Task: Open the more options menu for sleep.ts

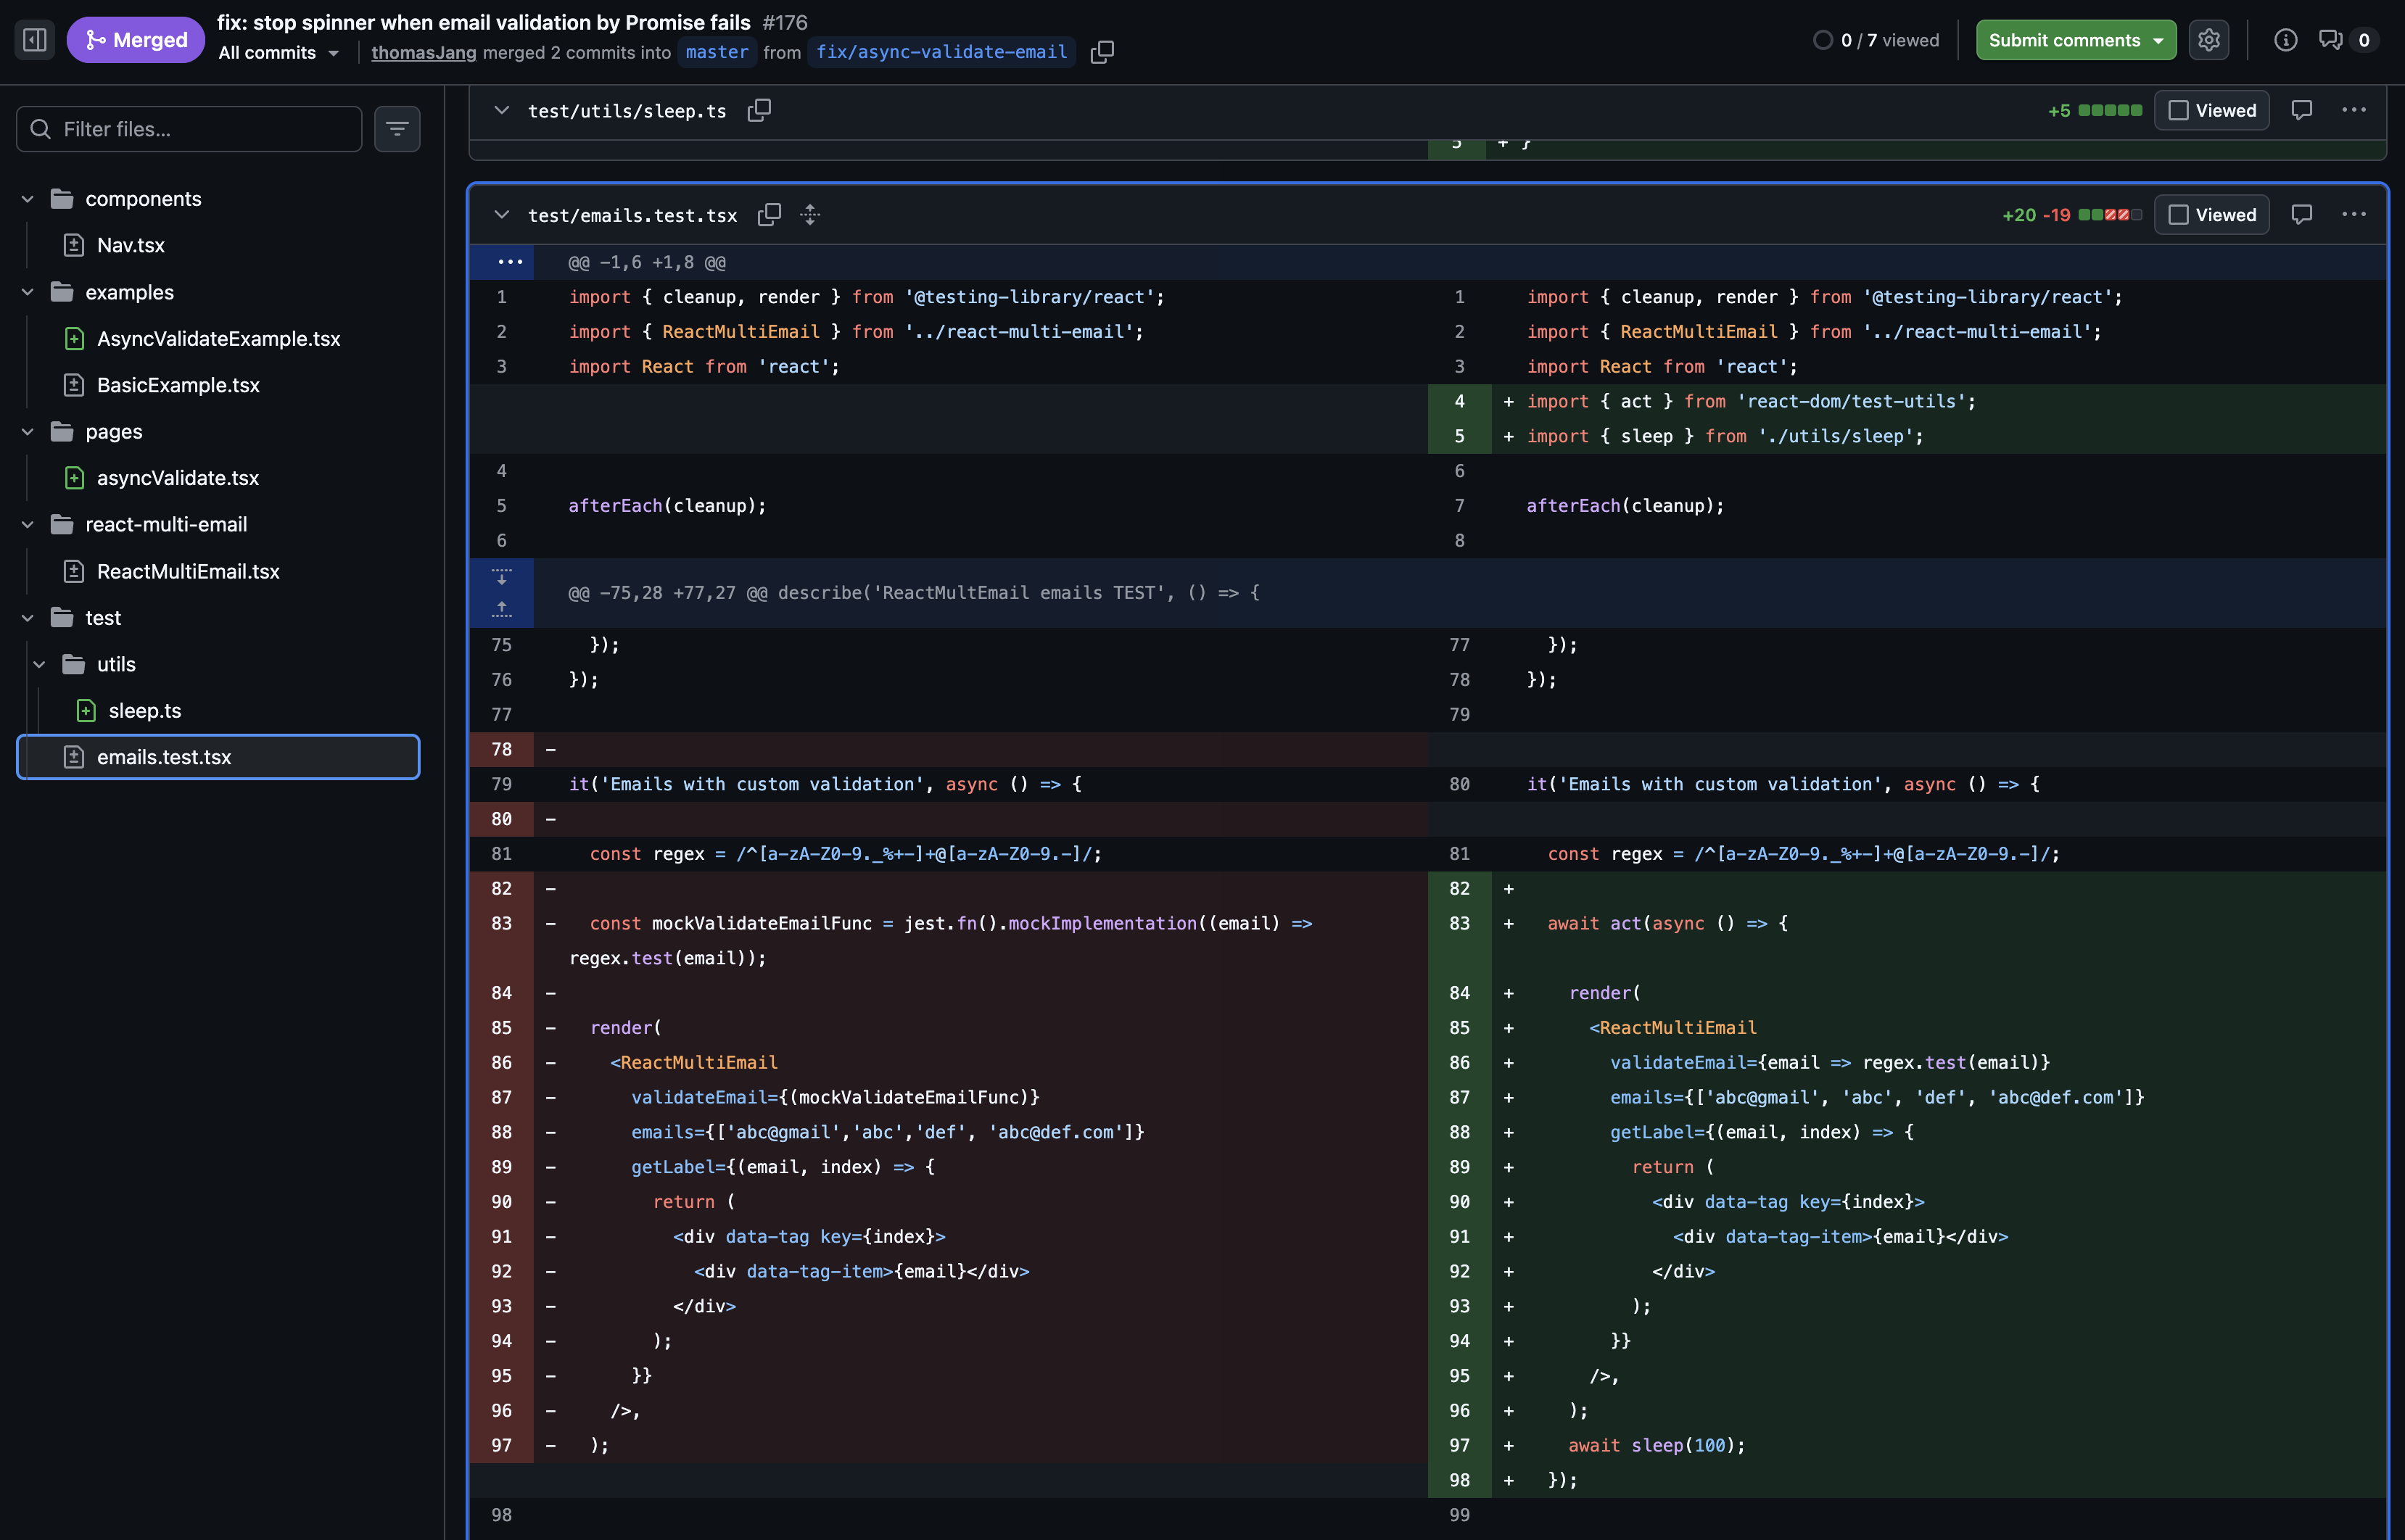Action: (2353, 110)
